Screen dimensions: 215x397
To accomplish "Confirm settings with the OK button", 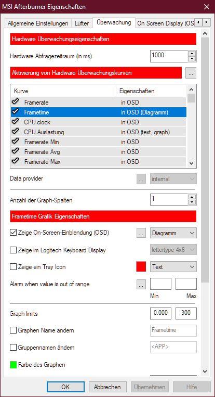I will click(x=65, y=387).
